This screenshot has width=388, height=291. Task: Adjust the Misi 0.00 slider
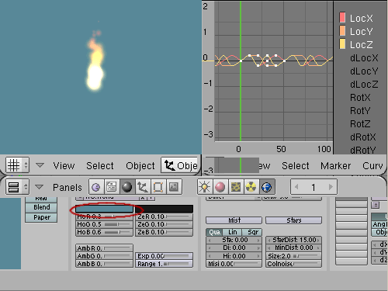point(234,264)
